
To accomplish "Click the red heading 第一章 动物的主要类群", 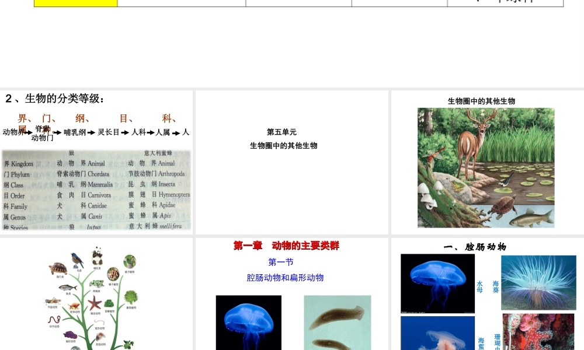I will point(286,246).
